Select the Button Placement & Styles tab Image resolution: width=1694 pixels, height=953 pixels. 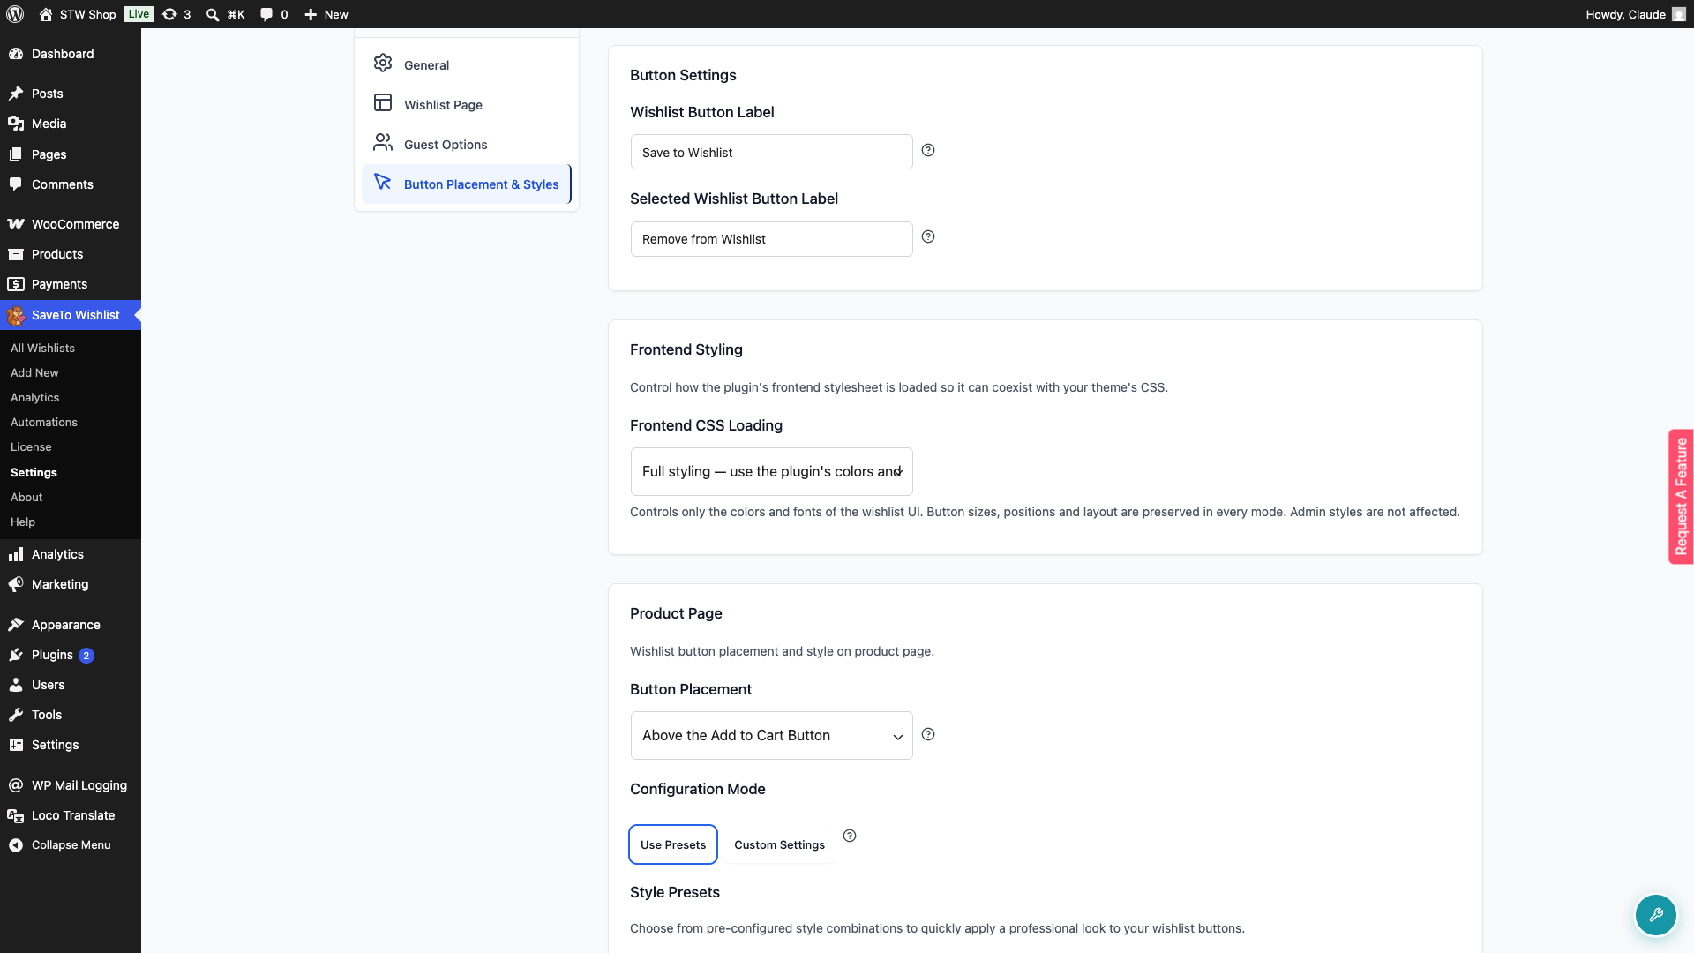point(466,184)
